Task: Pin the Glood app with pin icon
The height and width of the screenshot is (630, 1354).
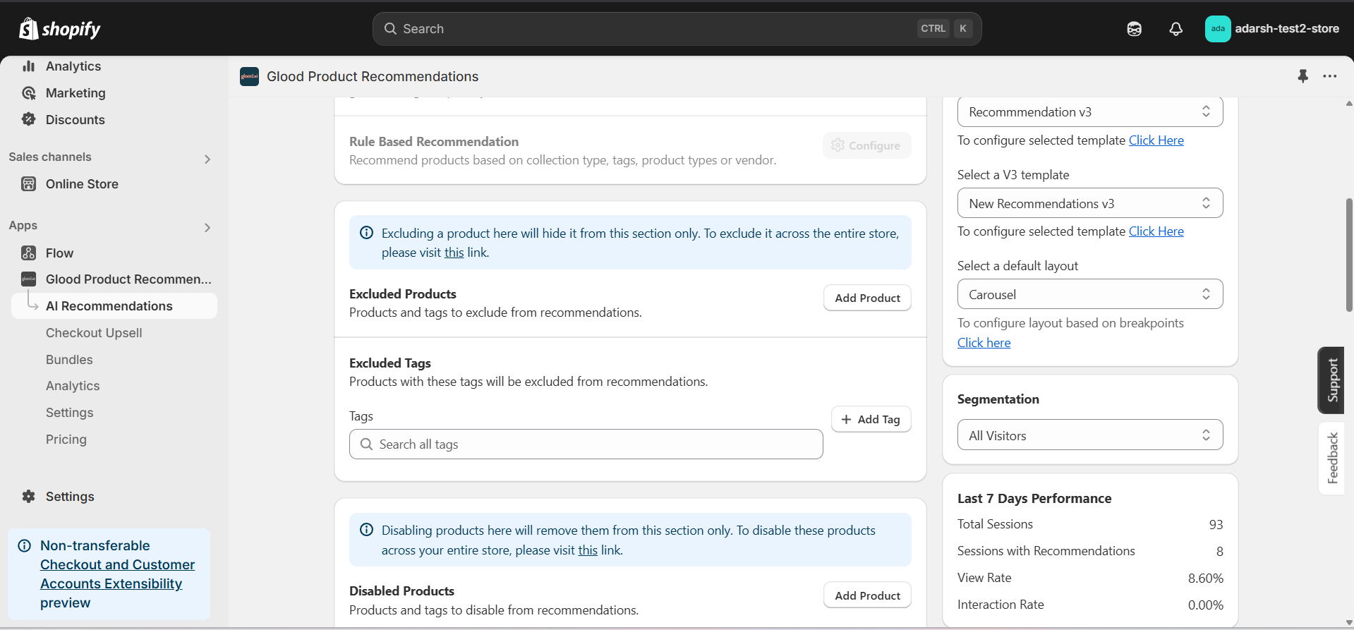Action: point(1302,76)
